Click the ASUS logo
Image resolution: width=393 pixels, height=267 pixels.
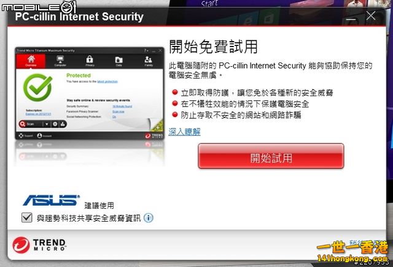tap(52, 200)
